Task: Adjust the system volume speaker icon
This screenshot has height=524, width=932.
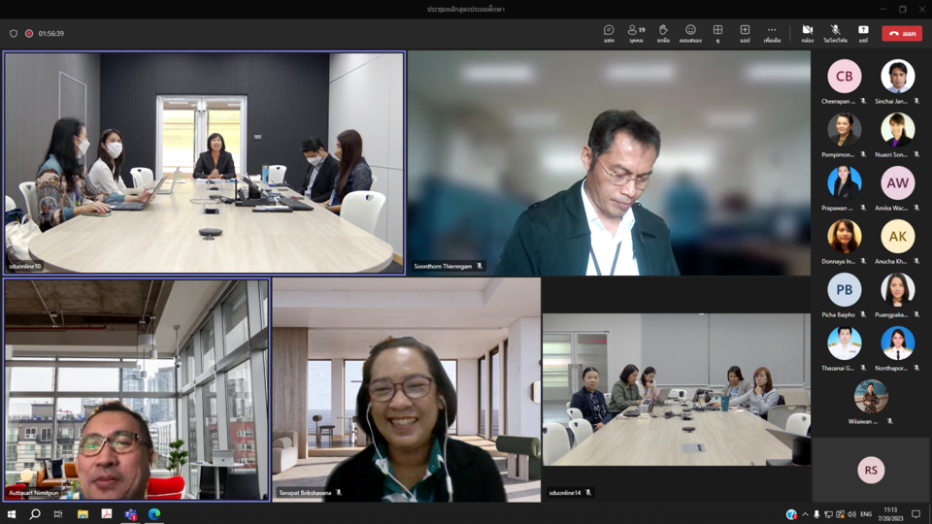Action: [851, 514]
